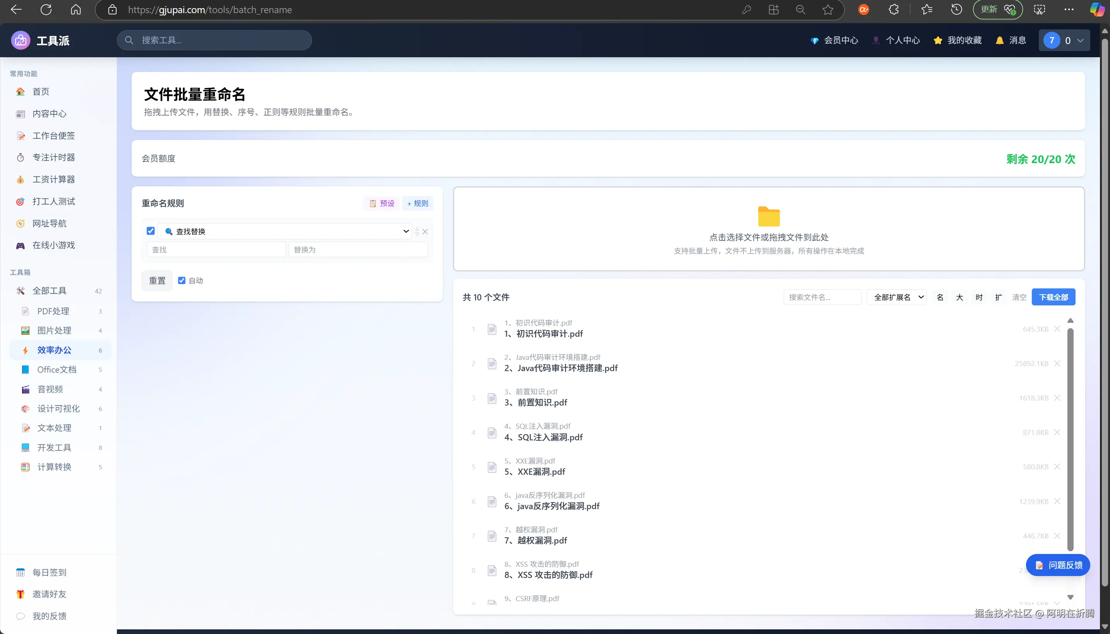Click the browser back arrow
The height and width of the screenshot is (634, 1110).
pos(16,10)
